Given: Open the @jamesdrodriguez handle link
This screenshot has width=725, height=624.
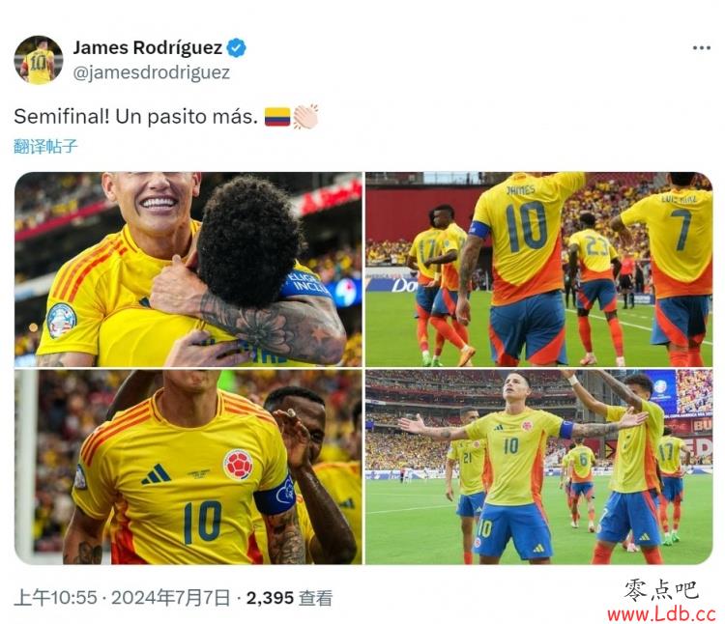Looking at the screenshot, I should [x=151, y=72].
